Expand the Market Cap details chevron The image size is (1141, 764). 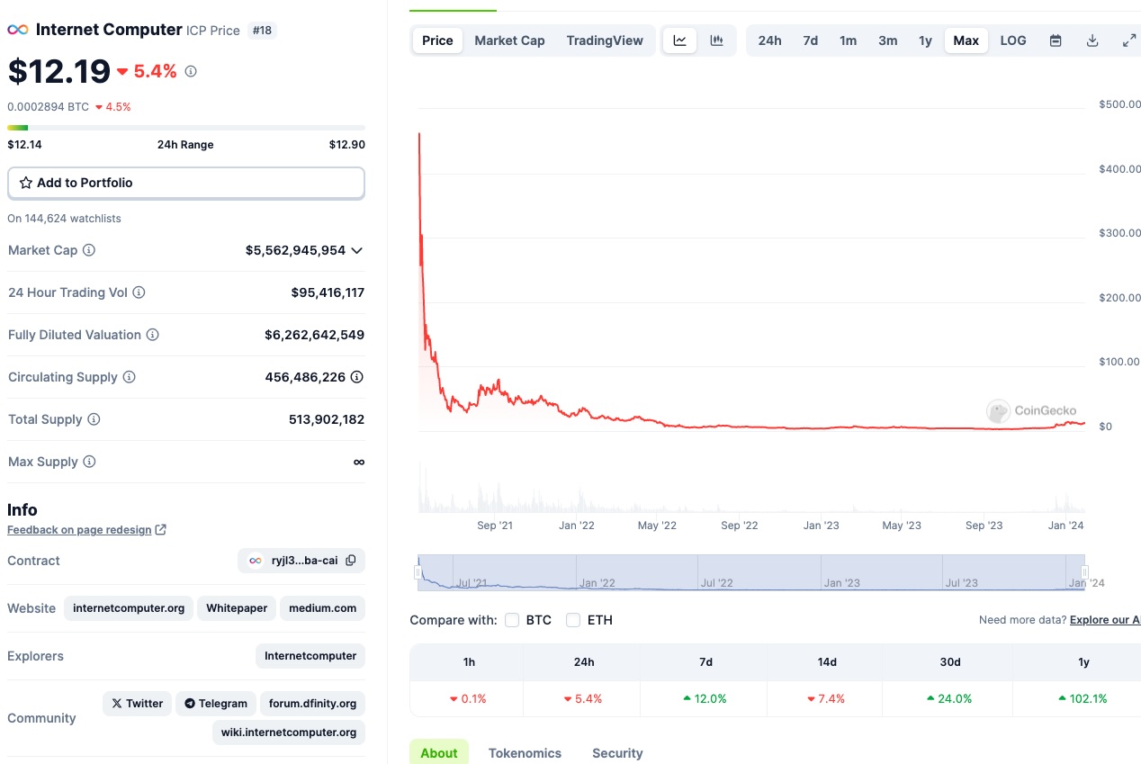coord(357,250)
